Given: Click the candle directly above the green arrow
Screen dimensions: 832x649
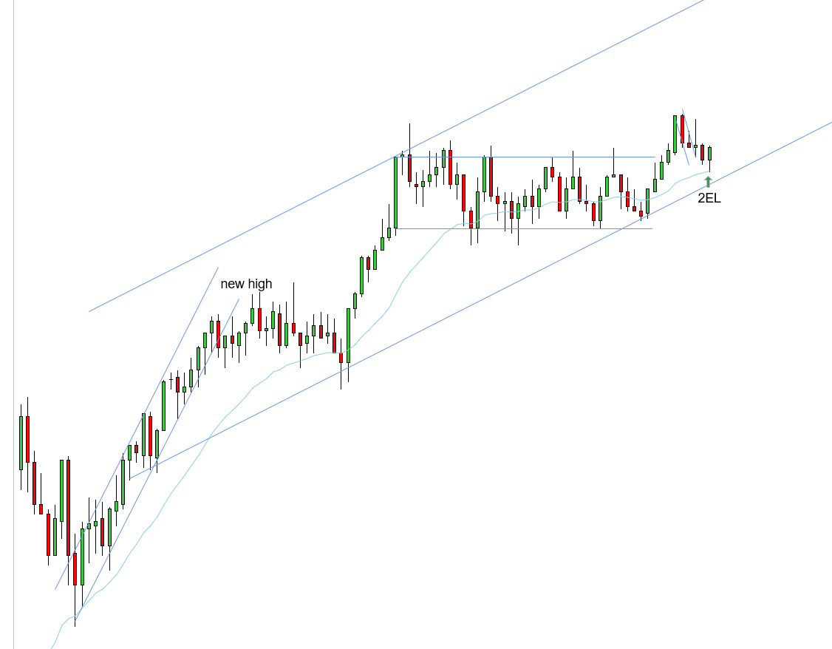Looking at the screenshot, I should click(x=709, y=153).
